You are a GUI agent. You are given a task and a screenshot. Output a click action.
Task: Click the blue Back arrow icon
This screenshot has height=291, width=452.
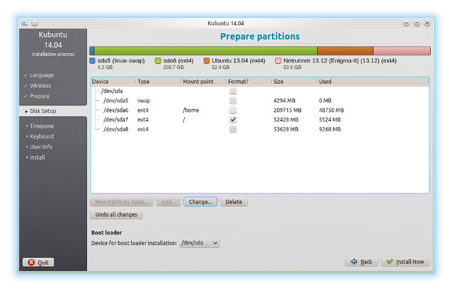(354, 262)
